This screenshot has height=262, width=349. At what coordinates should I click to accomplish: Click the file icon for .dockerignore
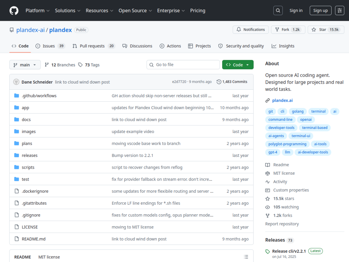(x=16, y=191)
